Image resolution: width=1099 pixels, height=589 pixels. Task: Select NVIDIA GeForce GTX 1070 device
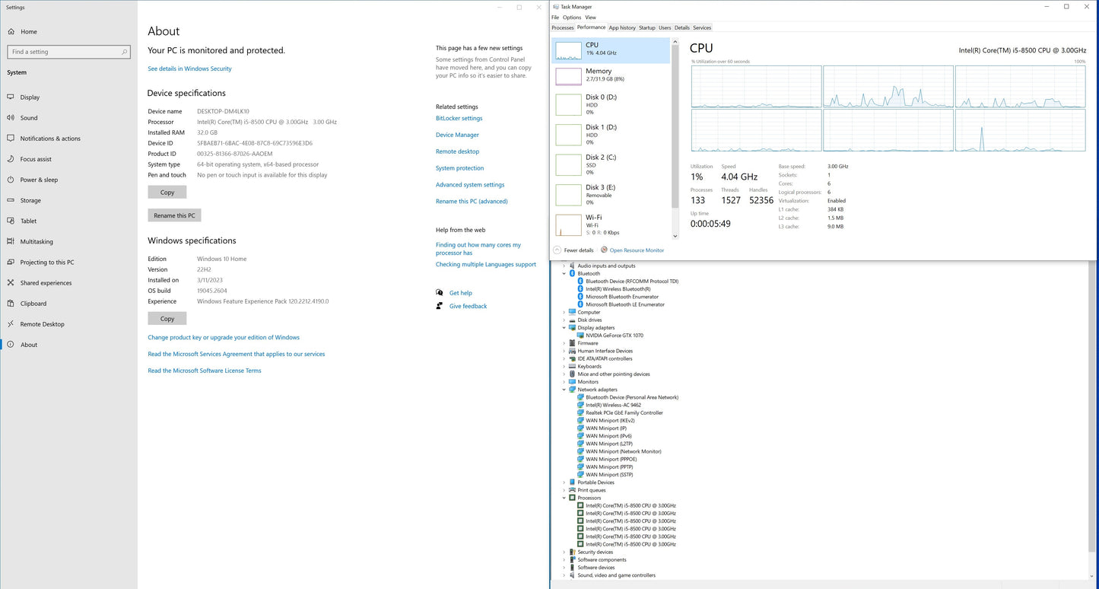614,336
